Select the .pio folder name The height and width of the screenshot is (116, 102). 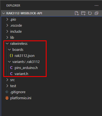(x=13, y=20)
